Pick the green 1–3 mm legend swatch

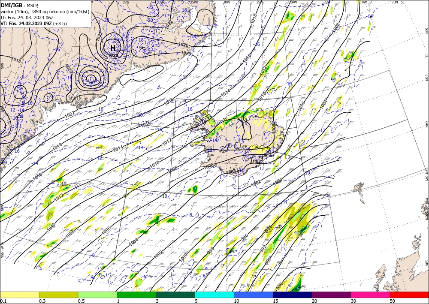coord(136,295)
